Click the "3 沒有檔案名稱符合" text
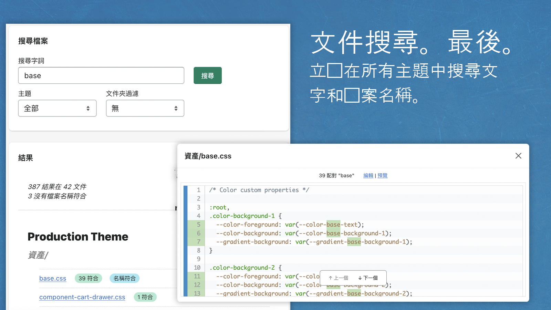The width and height of the screenshot is (551, 310). [x=57, y=196]
